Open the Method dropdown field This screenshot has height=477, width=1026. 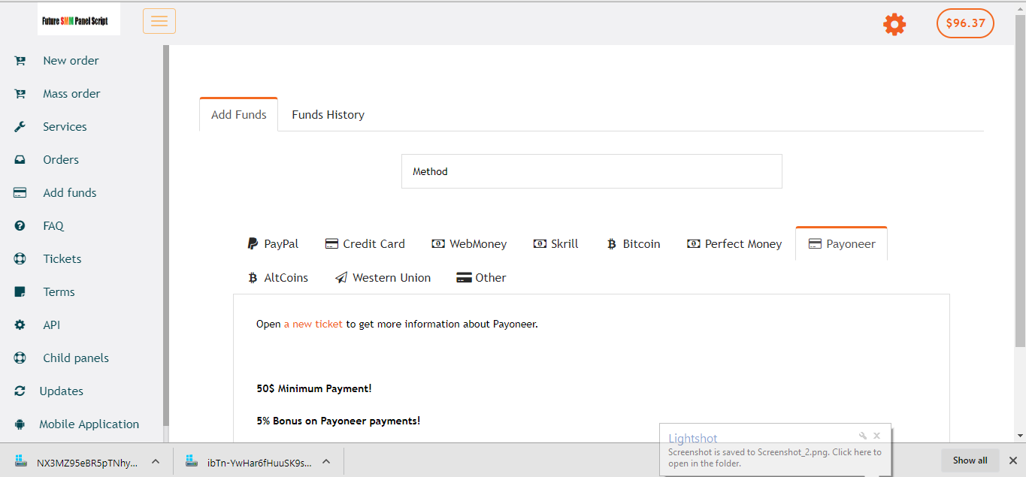tap(592, 171)
